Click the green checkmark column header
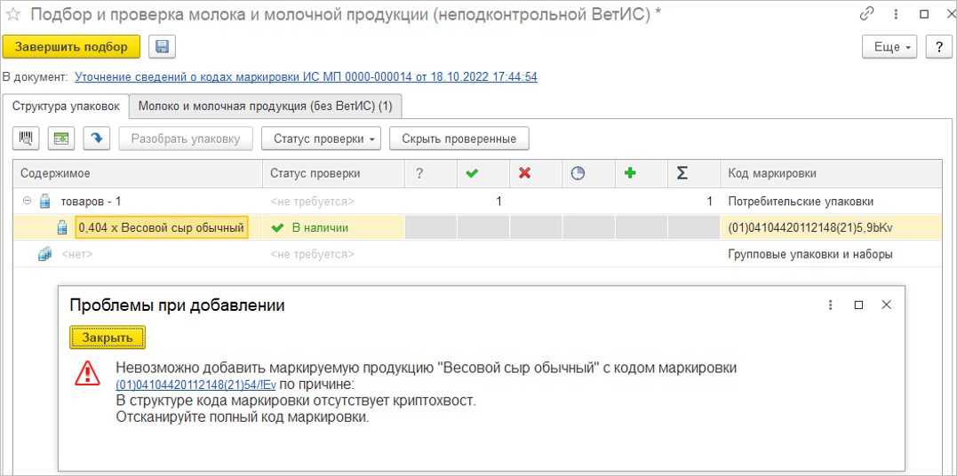 click(472, 174)
